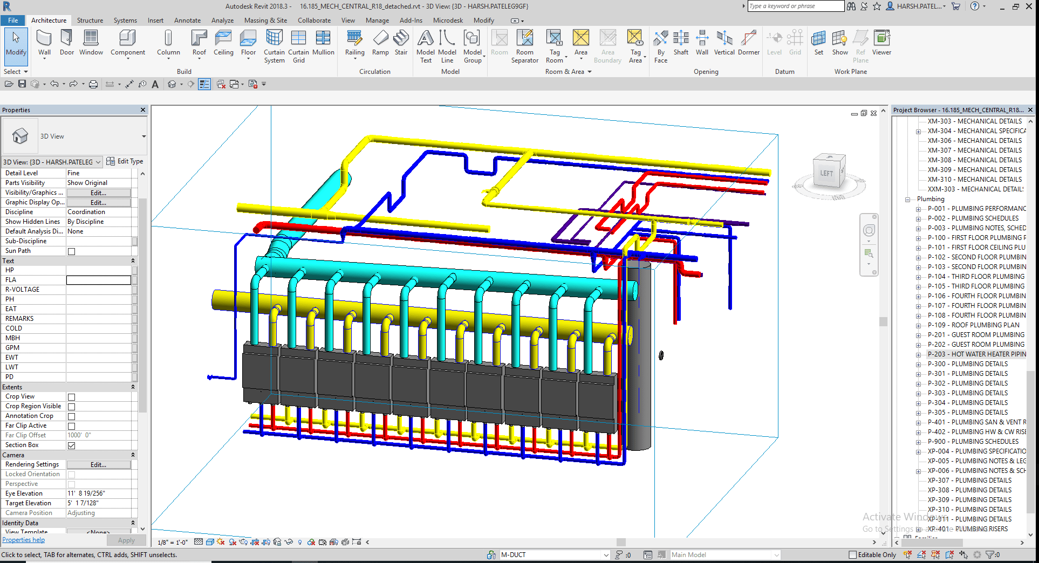Switch to the Annotate ribbon tab
The height and width of the screenshot is (563, 1039).
click(x=187, y=20)
